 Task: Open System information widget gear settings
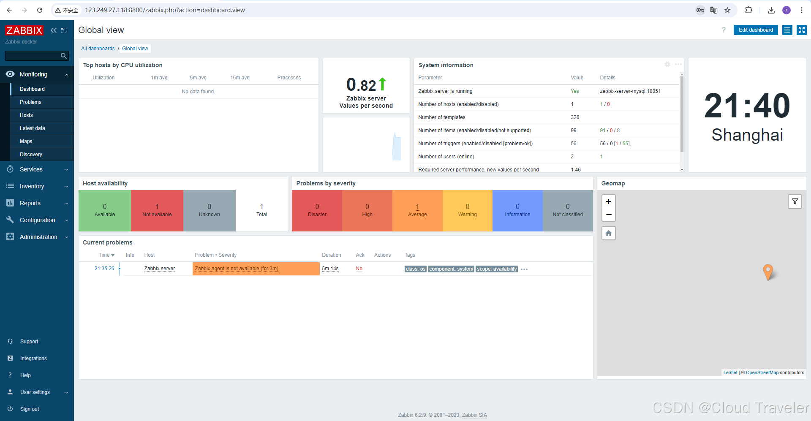point(667,64)
